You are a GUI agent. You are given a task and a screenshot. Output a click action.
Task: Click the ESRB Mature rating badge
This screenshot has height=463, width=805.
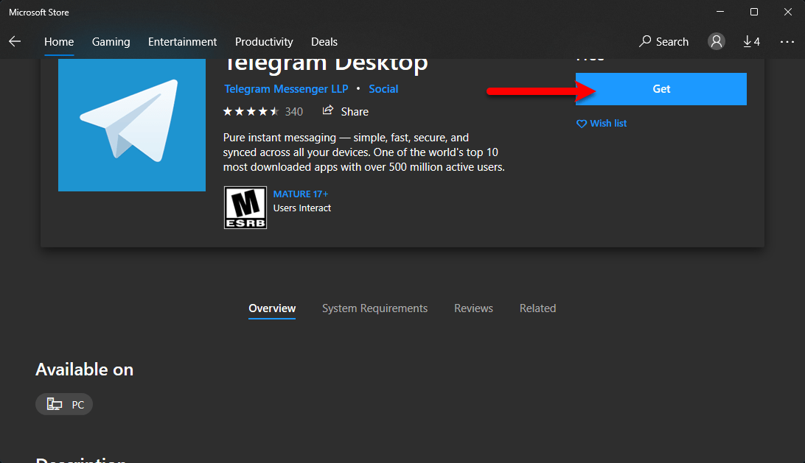(245, 207)
